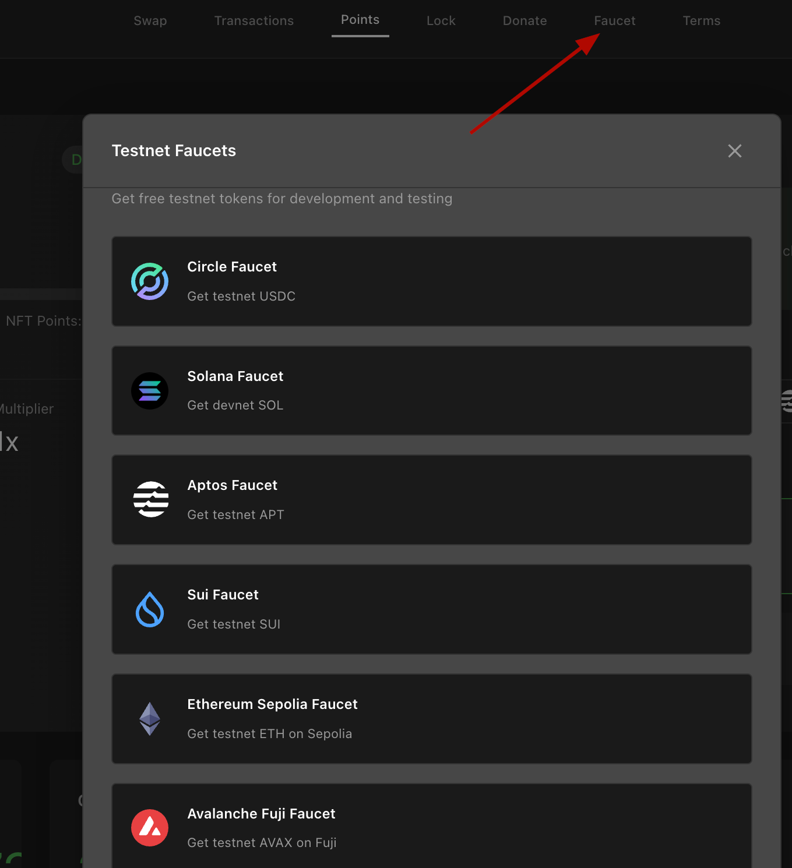Click the Ethereum diamond icon
Screen dimensions: 792x868
point(150,719)
